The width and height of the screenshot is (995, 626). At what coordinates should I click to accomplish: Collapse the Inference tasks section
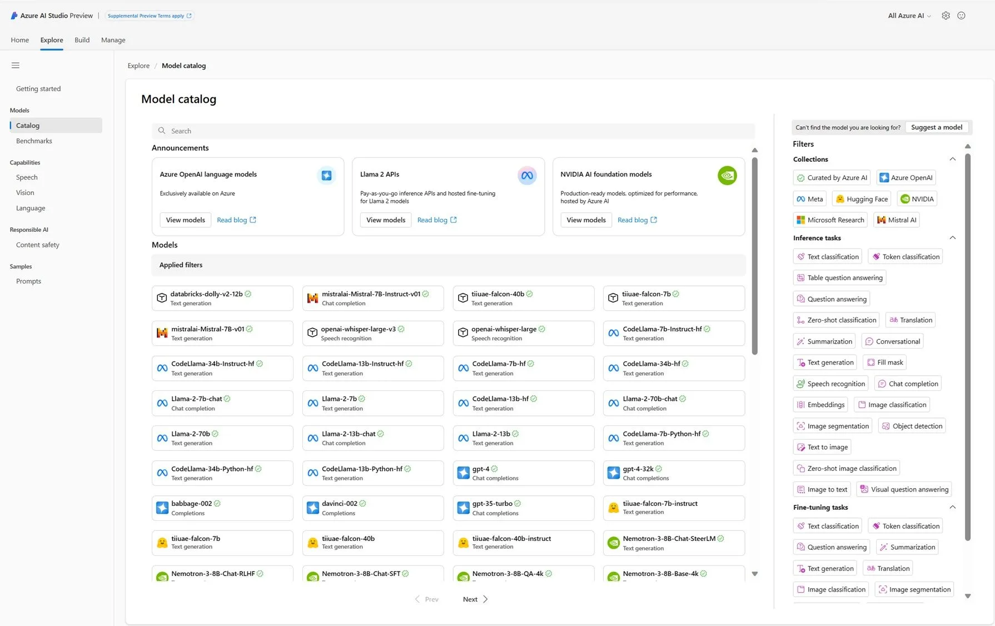point(952,238)
